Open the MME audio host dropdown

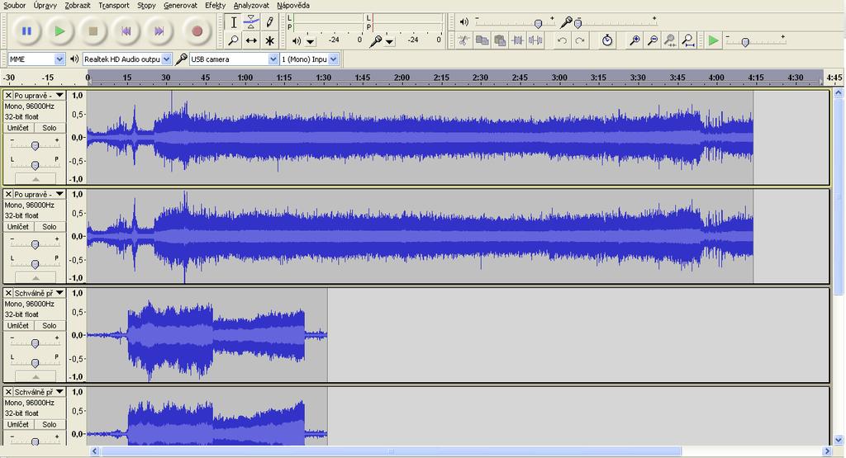pos(59,59)
